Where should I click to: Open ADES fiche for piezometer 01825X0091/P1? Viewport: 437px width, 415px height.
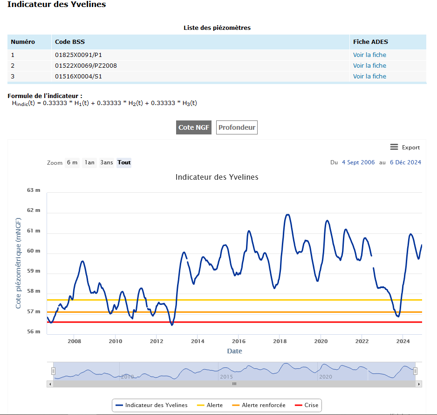[369, 55]
